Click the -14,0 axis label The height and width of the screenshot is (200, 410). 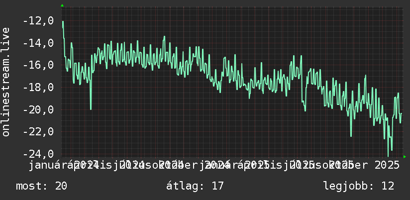click(38, 43)
